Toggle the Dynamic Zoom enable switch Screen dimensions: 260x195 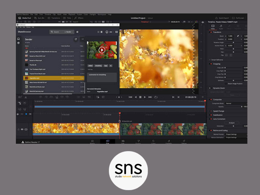point(210,88)
